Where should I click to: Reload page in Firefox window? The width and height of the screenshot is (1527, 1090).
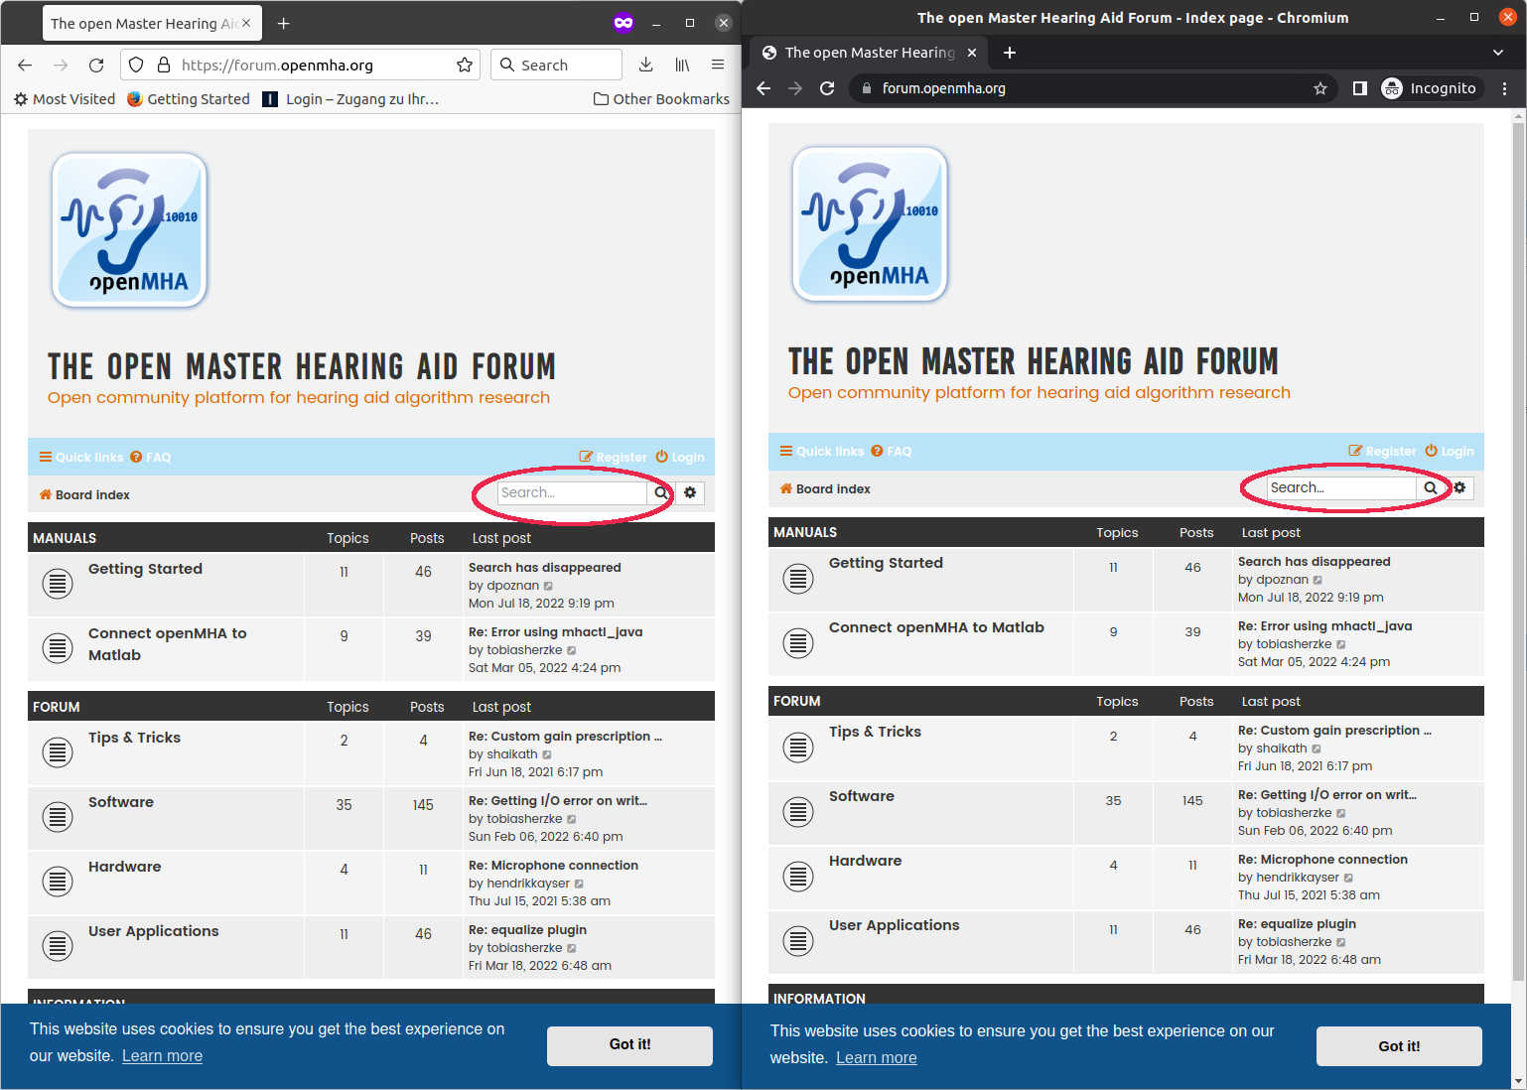click(x=96, y=65)
